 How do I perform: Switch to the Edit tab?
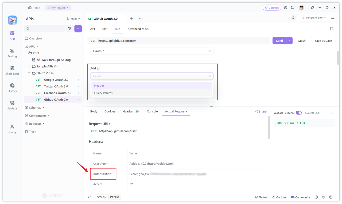[x=105, y=29]
